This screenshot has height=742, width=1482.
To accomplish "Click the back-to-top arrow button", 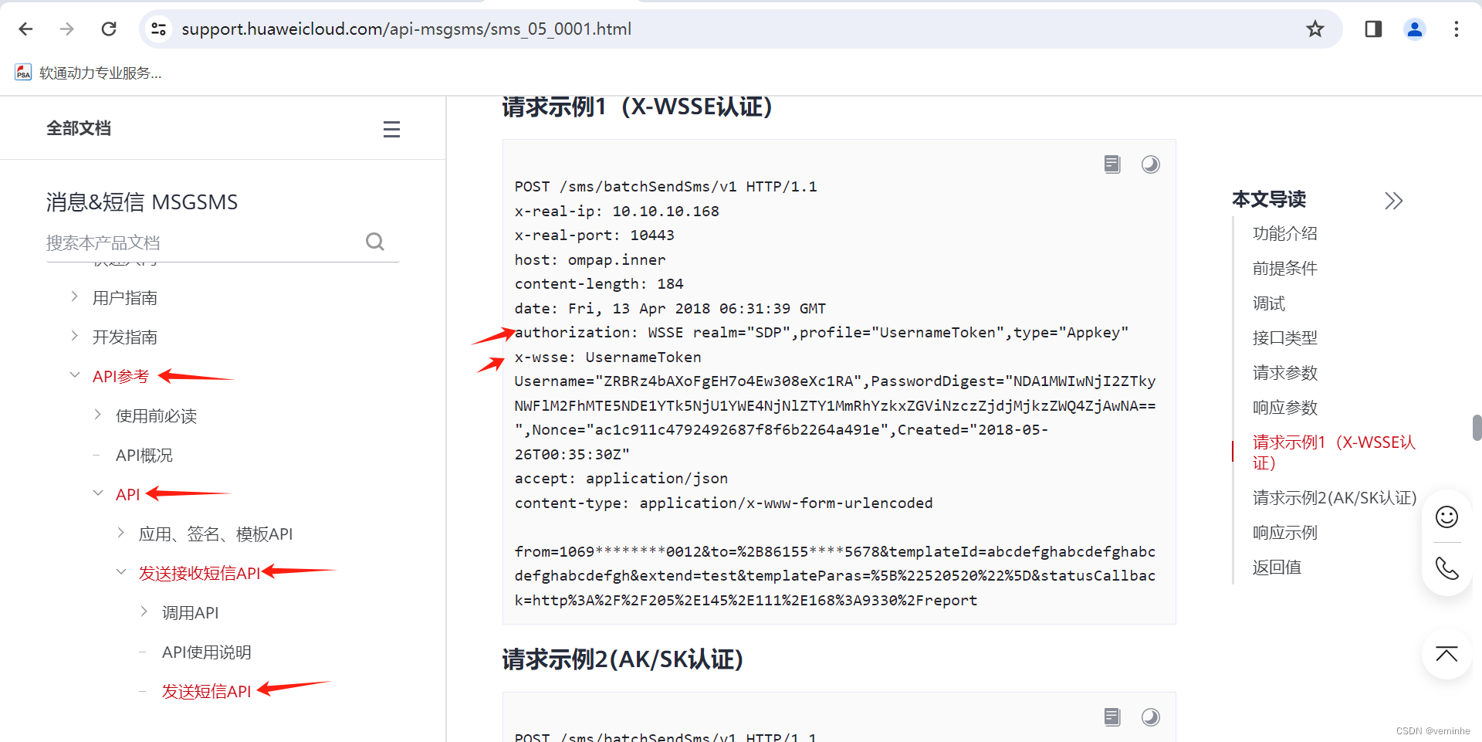I will coord(1446,655).
